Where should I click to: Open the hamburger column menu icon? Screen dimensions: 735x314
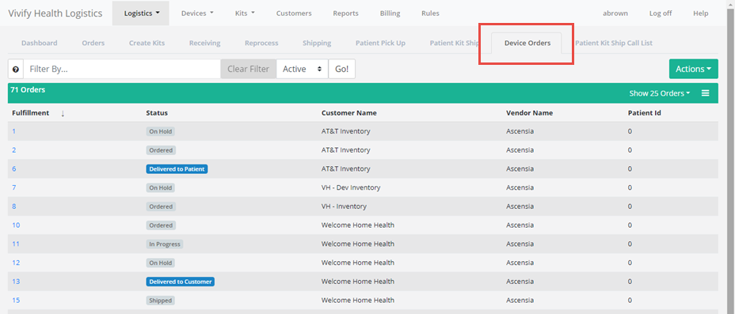click(705, 93)
